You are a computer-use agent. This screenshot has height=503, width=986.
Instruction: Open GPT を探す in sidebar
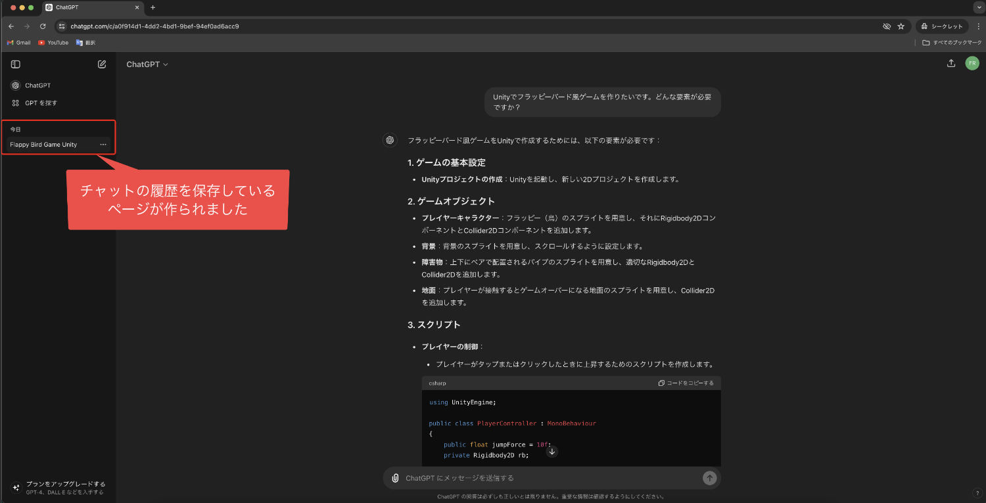coord(58,103)
